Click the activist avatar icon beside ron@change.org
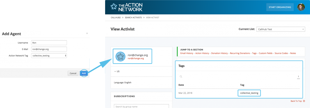Viewport: 310px width, 108px height. 120,56
